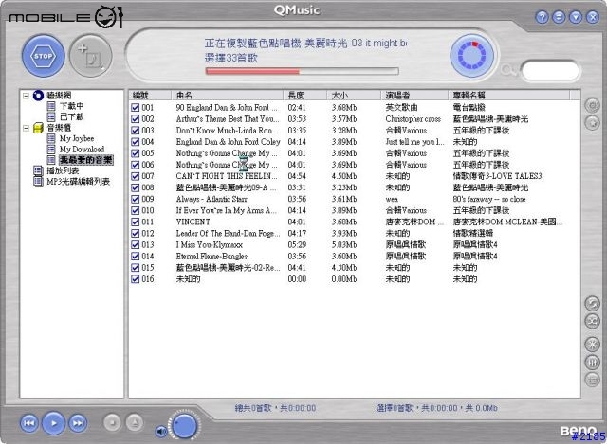607x444 pixels.
Task: Click the dropdown arrow button in title bar
Action: point(576,17)
